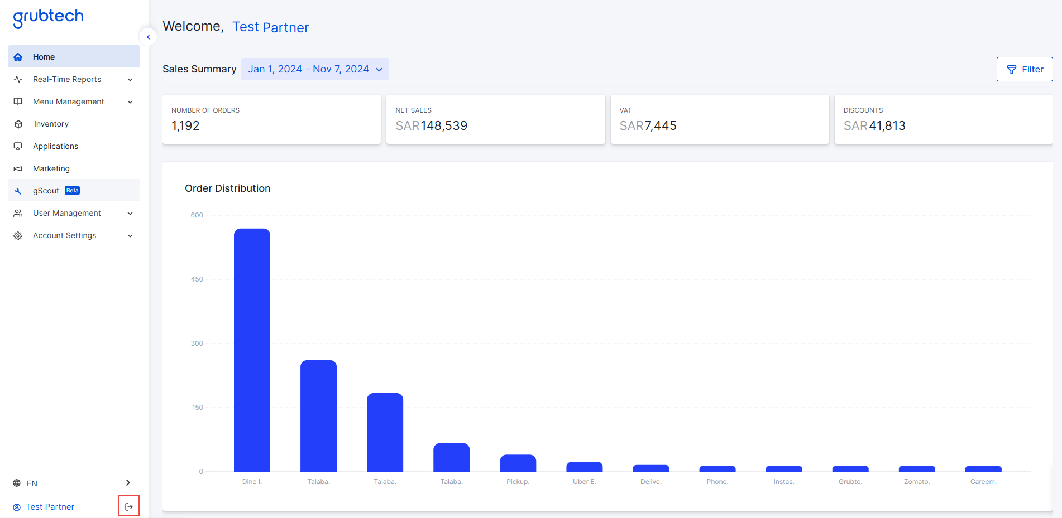
Task: Click the grubtech logo
Action: (x=48, y=17)
